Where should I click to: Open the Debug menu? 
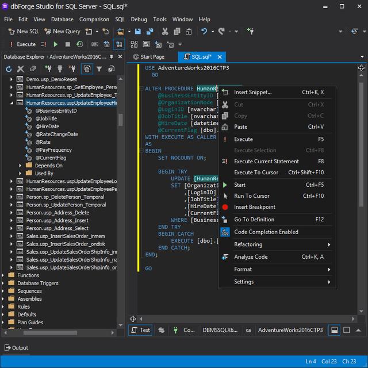click(139, 19)
